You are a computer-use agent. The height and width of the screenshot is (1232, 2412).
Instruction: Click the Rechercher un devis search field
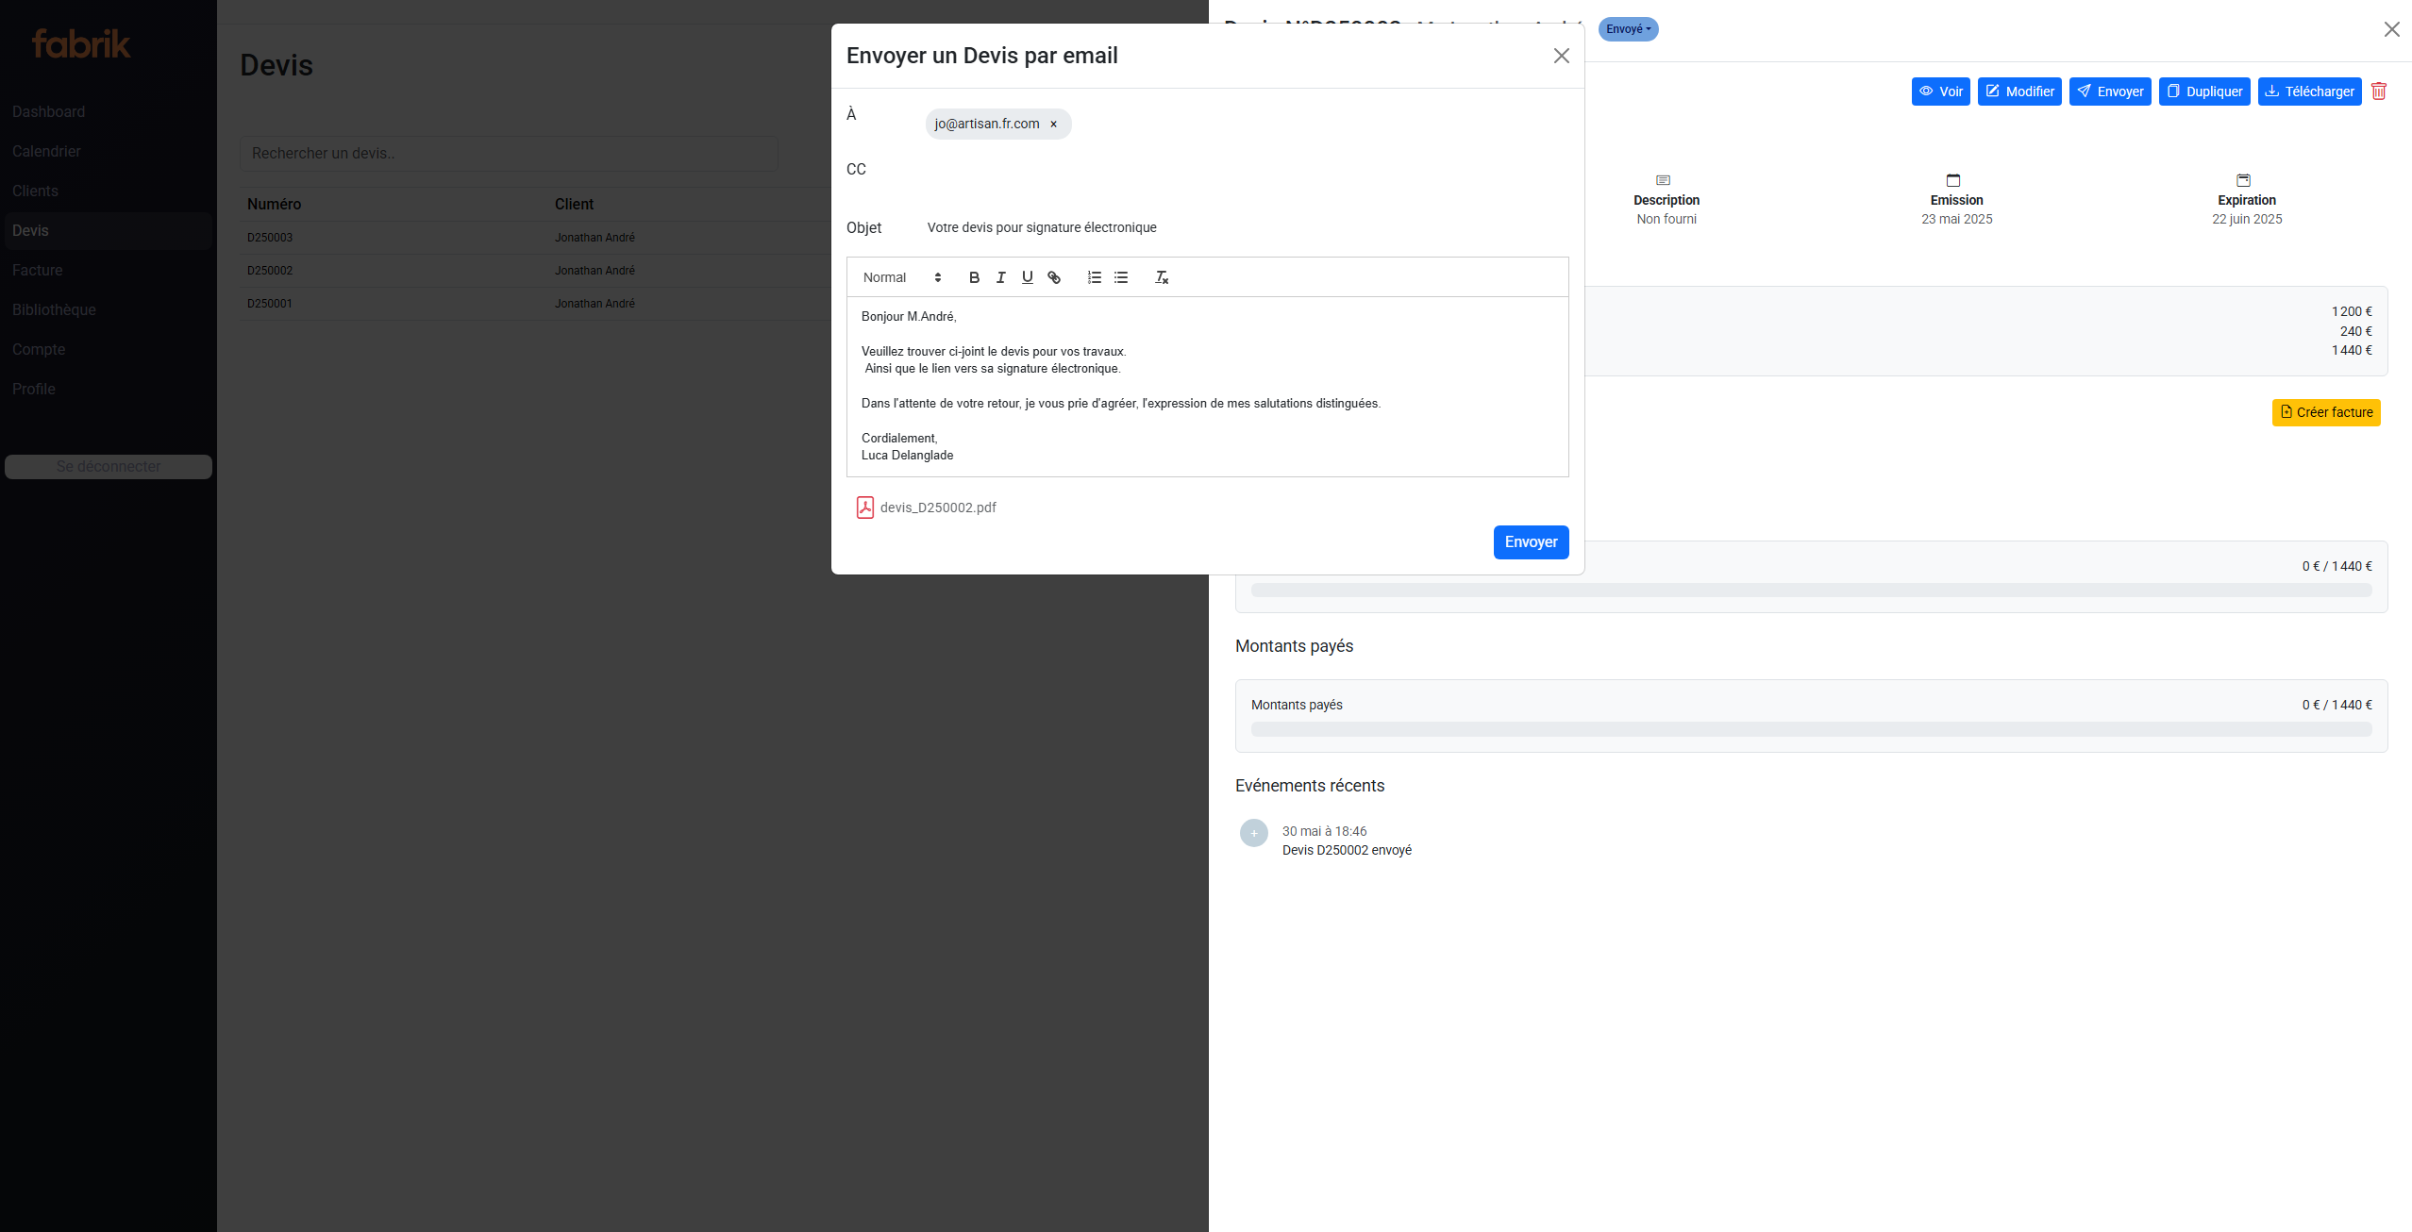coord(510,153)
